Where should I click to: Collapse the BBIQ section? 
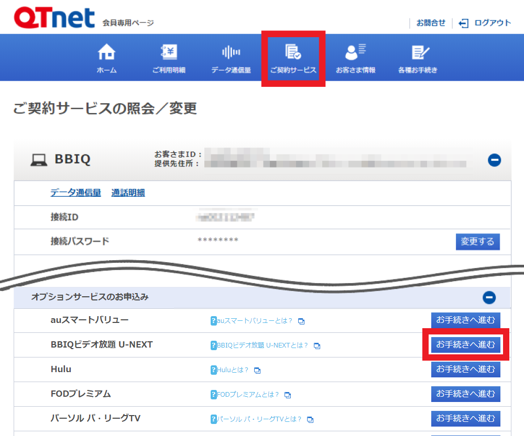tap(494, 160)
